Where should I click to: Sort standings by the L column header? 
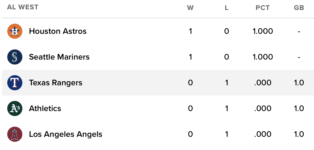226,8
